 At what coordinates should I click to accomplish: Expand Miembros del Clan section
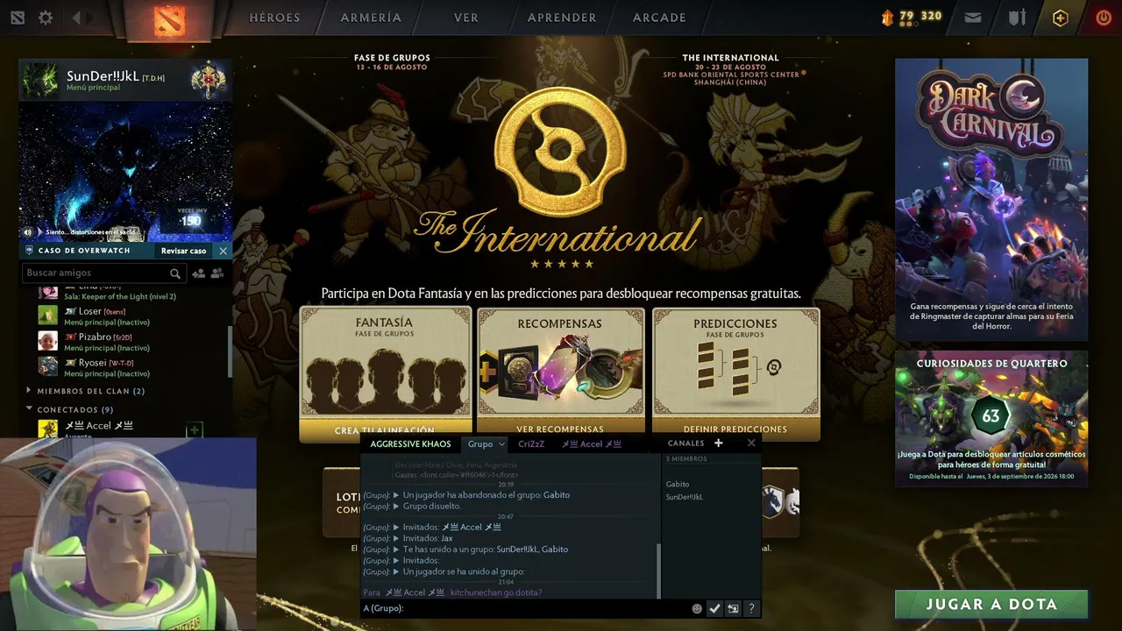(x=29, y=391)
